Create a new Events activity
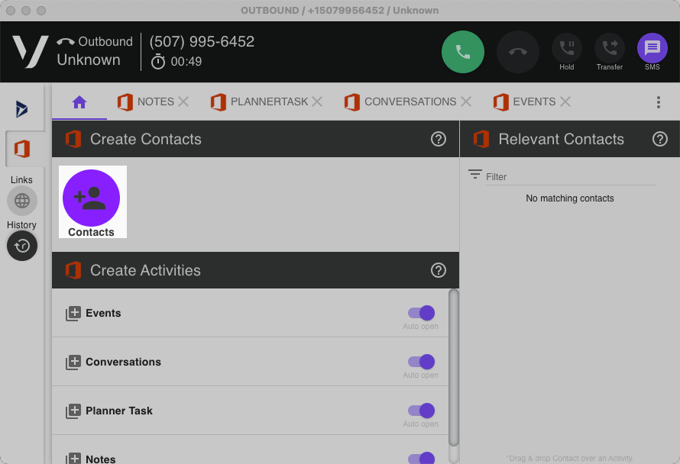680x464 pixels. tap(73, 314)
